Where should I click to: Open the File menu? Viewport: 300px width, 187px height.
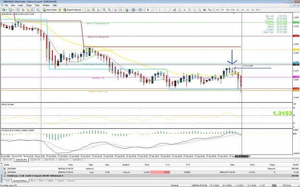click(6, 5)
